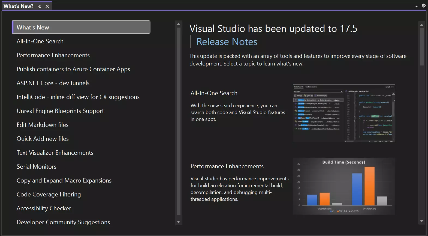Open the Build Time chart thumbnail
Image resolution: width=428 pixels, height=236 pixels.
pos(344,186)
